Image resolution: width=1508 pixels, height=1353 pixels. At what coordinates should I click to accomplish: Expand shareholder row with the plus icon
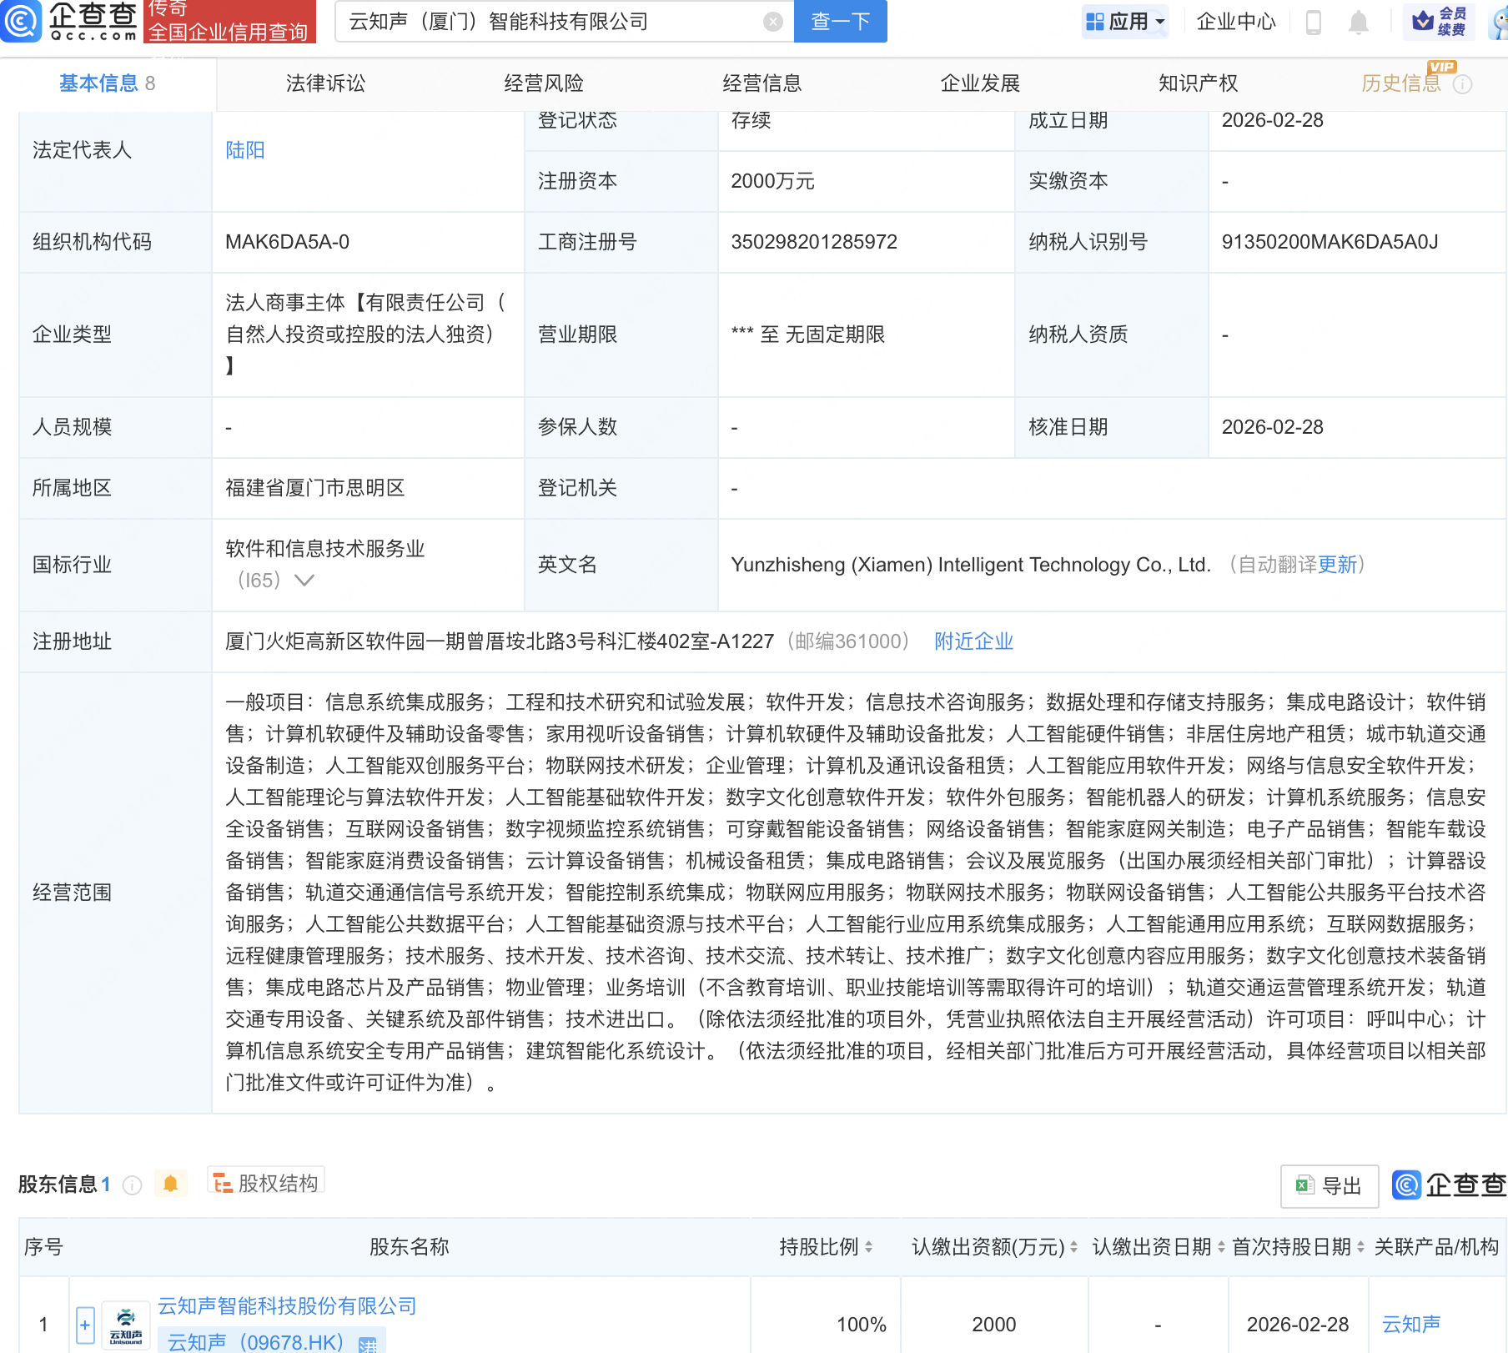(85, 1324)
